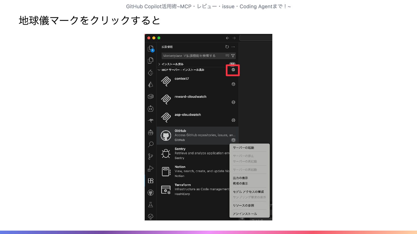417x234 pixels.
Task: Open the gear menu for context7
Action: (x=233, y=84)
